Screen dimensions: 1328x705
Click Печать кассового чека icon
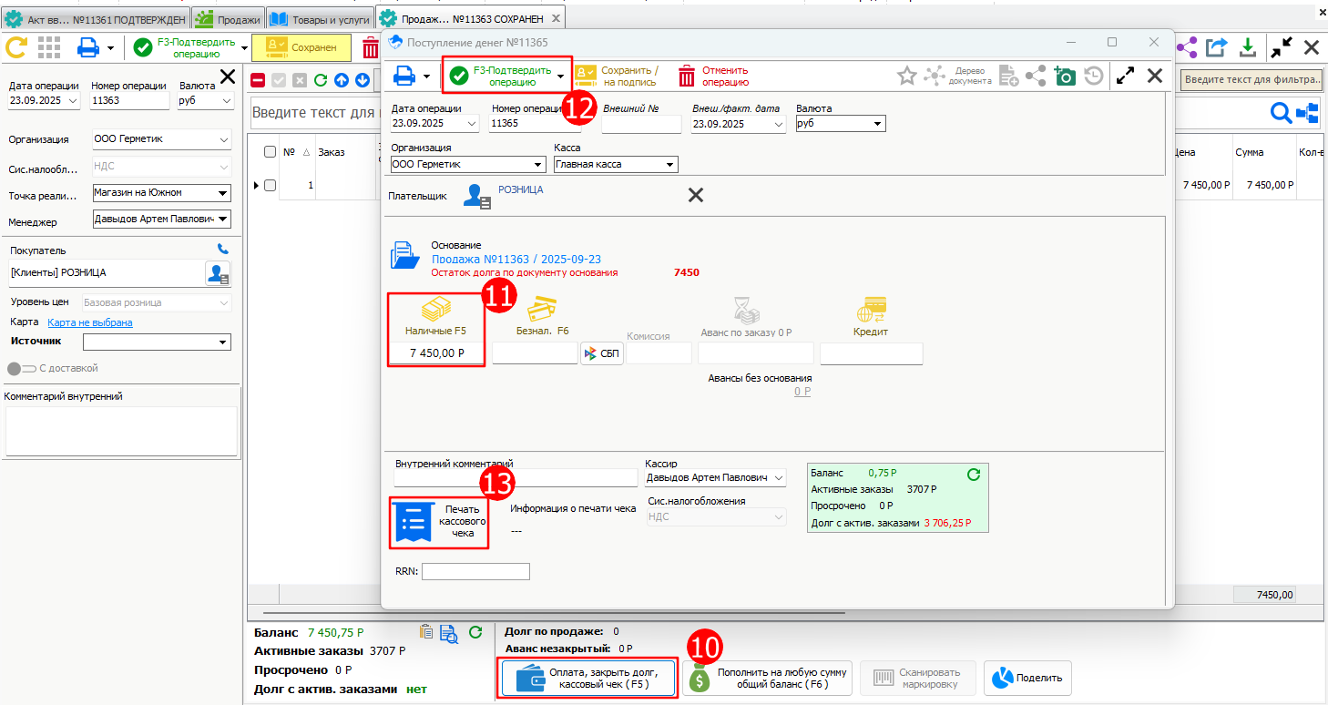[x=413, y=522]
